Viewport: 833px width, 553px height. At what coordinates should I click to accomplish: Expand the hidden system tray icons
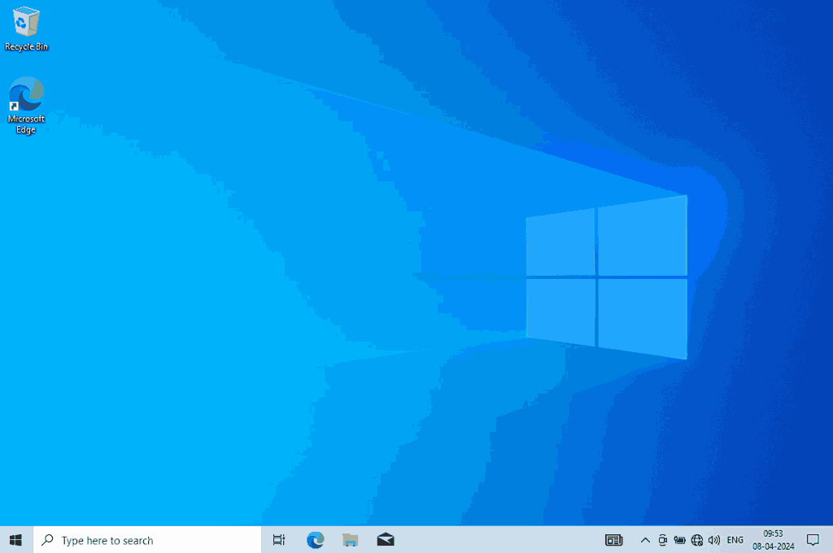click(x=645, y=540)
